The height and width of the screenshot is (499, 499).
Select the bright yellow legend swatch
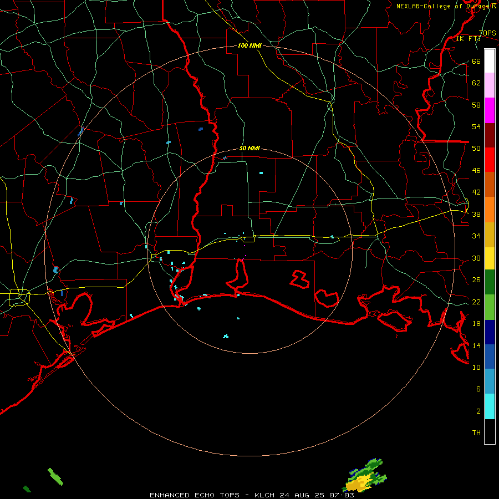(x=490, y=258)
